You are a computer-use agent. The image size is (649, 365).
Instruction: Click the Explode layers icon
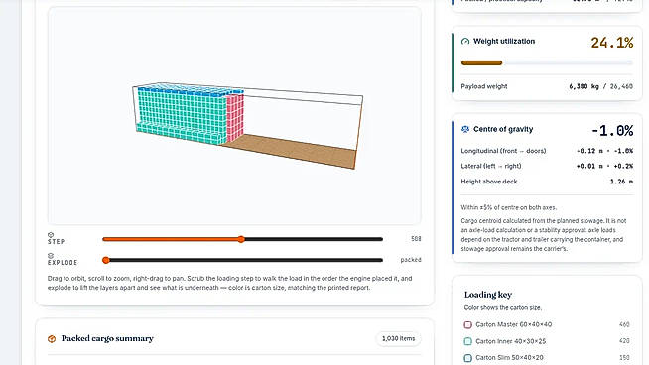[x=51, y=256]
